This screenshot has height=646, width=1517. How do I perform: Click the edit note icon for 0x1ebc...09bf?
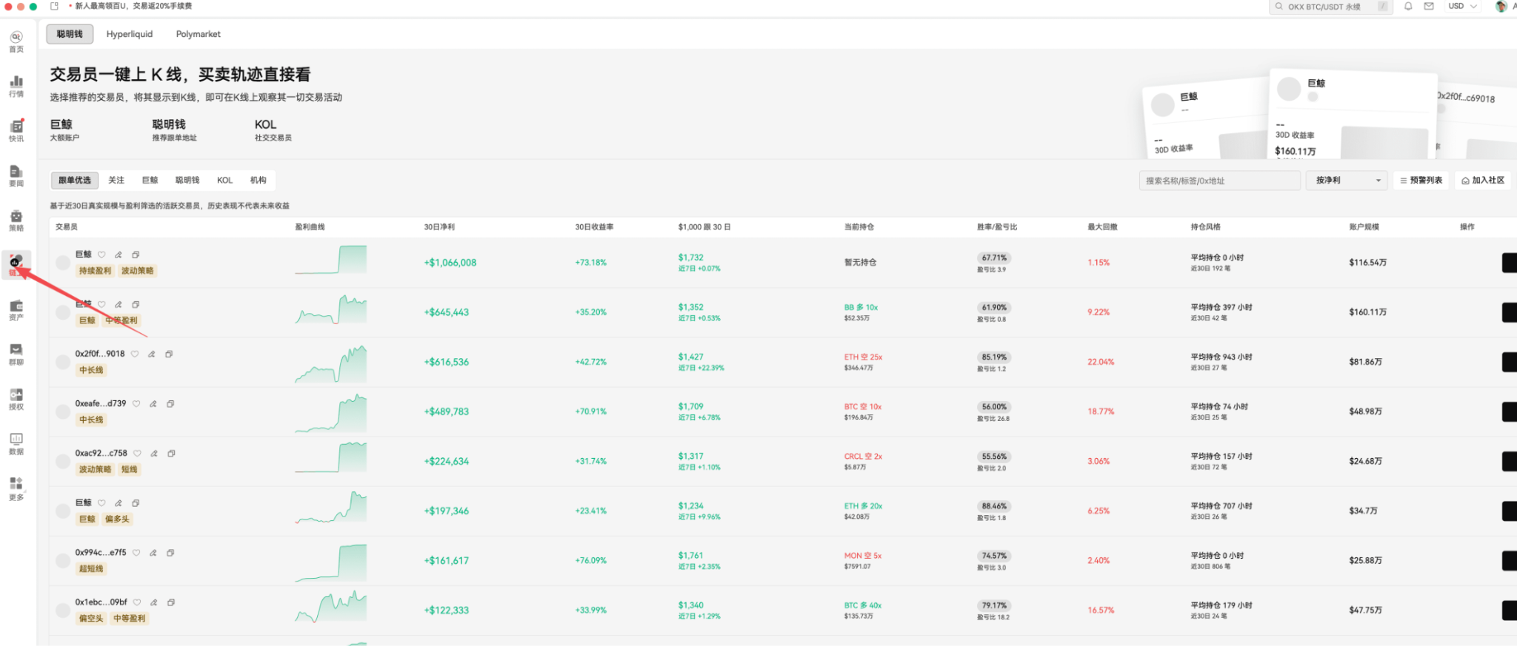(154, 602)
